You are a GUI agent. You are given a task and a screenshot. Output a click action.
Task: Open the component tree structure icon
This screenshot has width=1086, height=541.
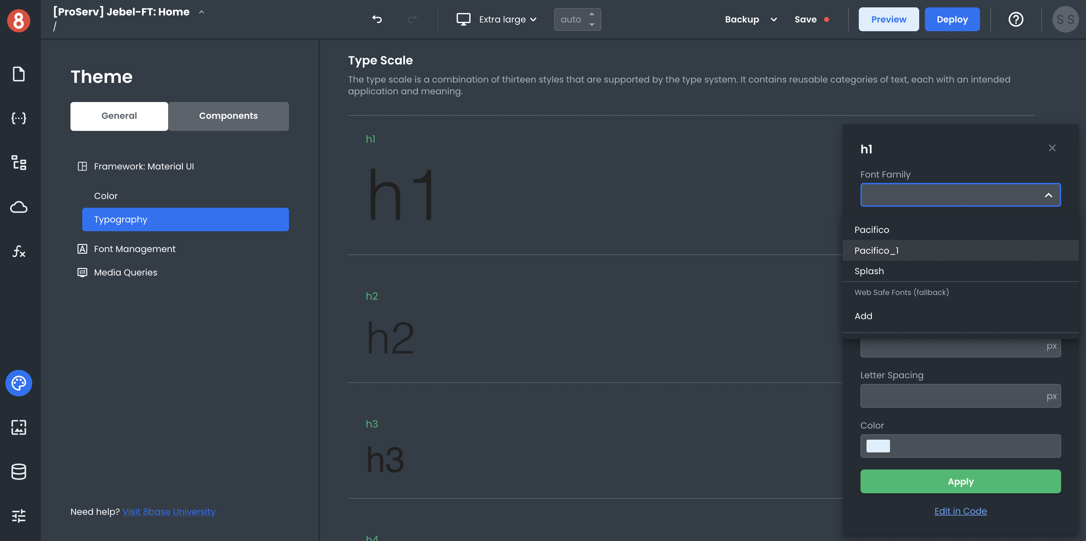[18, 162]
